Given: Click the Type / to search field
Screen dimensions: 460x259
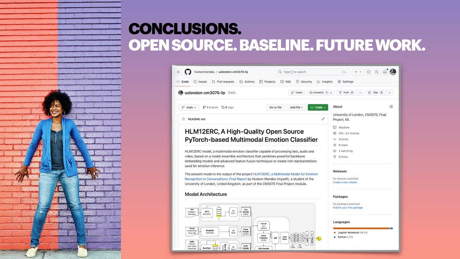Looking at the screenshot, I should (x=312, y=72).
